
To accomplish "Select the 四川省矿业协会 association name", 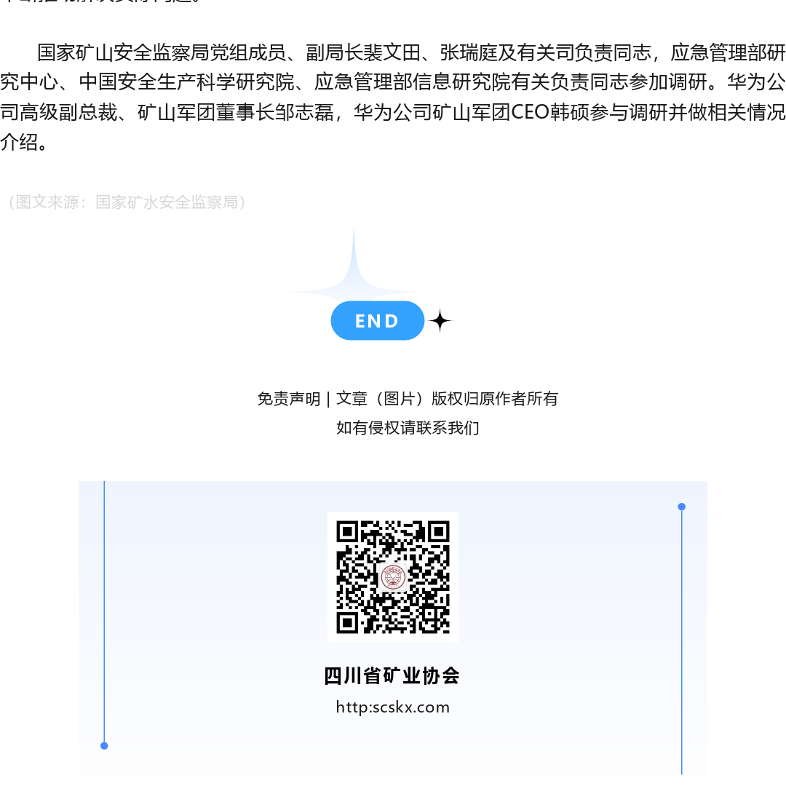I will [392, 675].
